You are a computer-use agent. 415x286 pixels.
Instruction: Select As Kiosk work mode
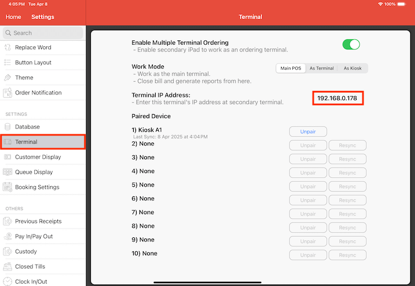[352, 68]
